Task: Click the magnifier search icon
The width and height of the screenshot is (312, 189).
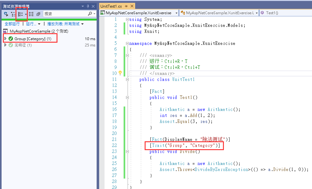Action: point(90,14)
